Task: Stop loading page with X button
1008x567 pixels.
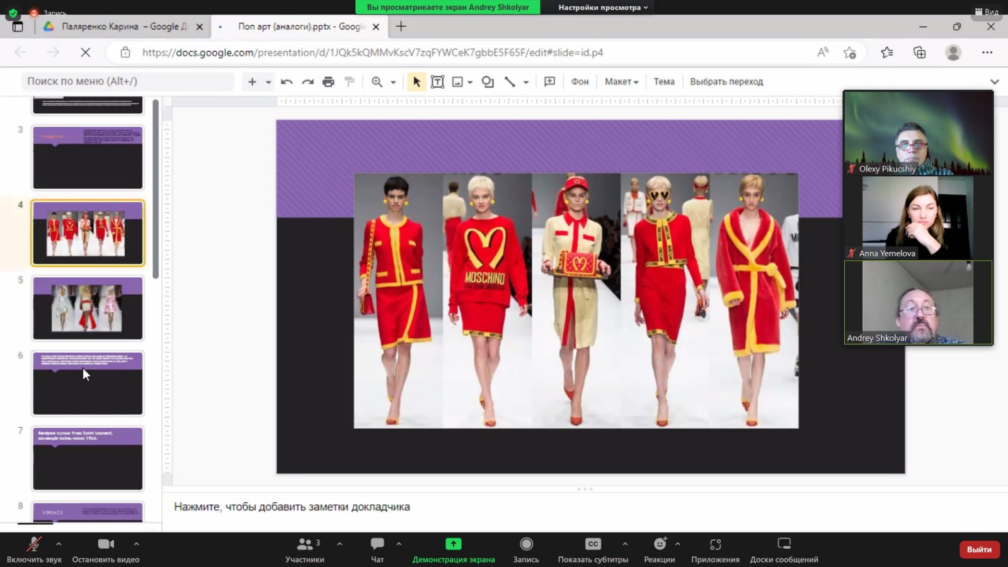Action: 86,52
